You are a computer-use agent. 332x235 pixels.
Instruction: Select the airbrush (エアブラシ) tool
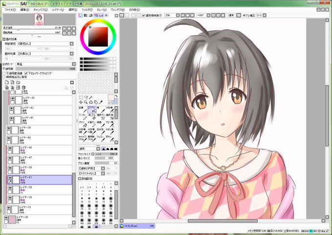[92, 109]
